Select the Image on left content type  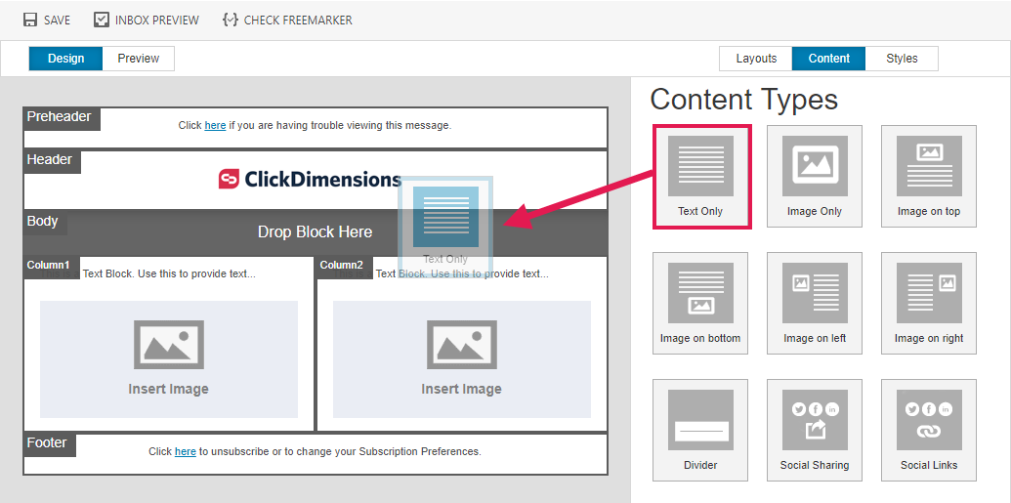pyautogui.click(x=815, y=303)
